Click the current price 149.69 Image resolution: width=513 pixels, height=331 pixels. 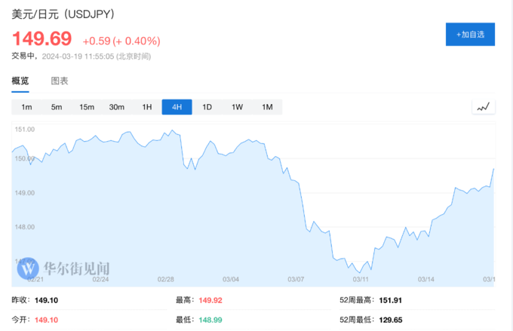(x=42, y=38)
